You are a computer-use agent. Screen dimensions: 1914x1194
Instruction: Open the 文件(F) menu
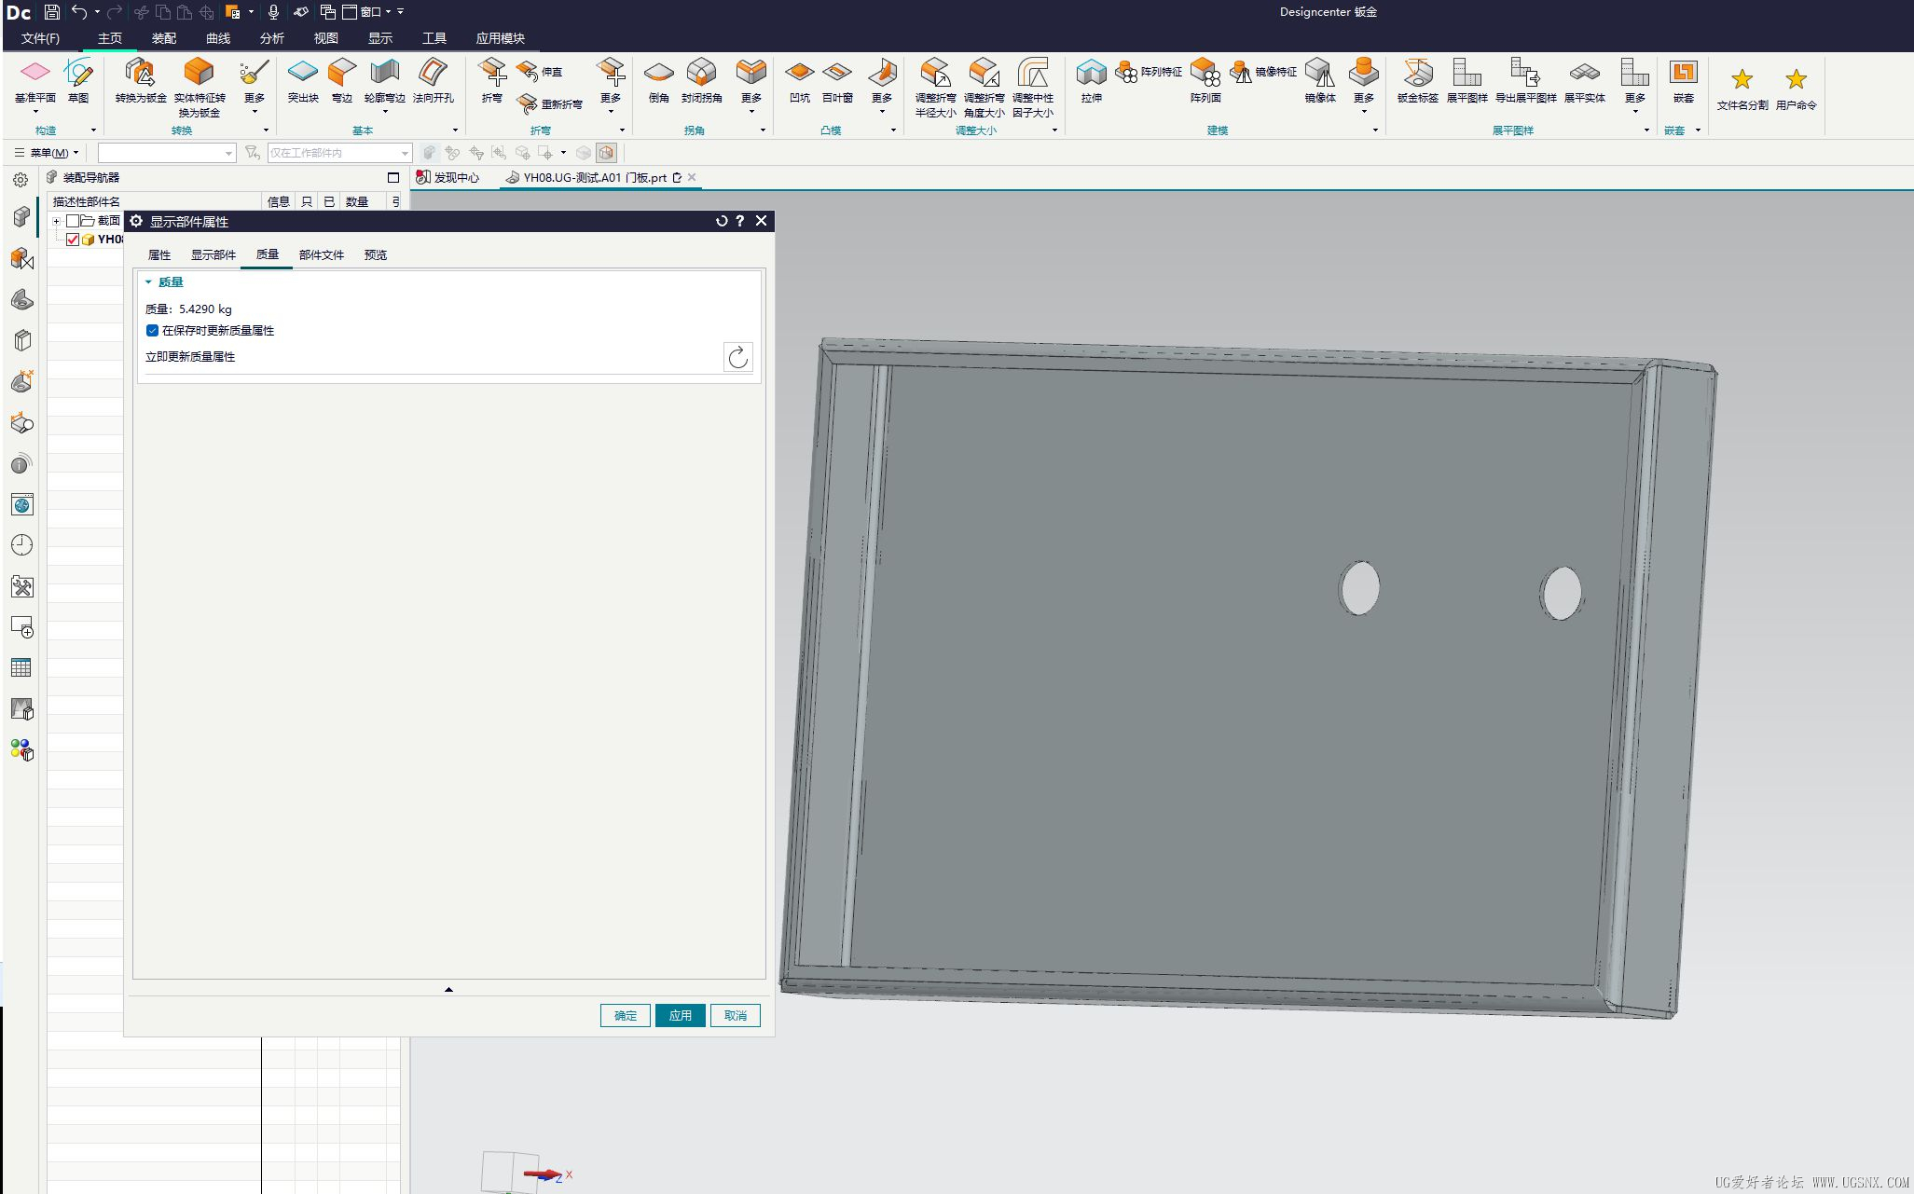tap(40, 38)
